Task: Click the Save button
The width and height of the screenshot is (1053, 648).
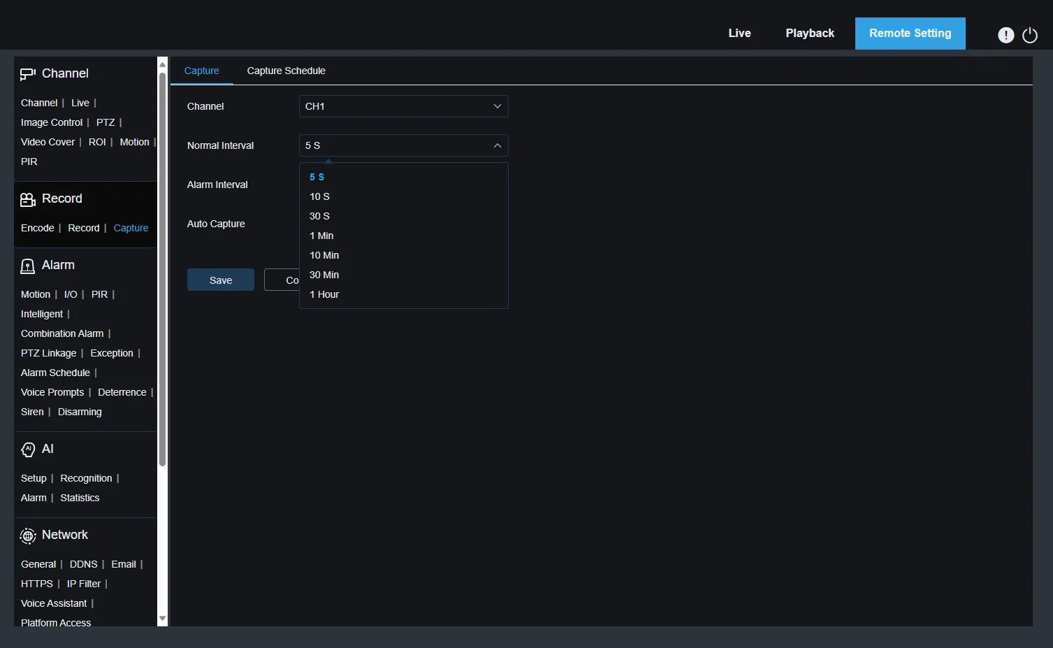Action: pos(220,280)
